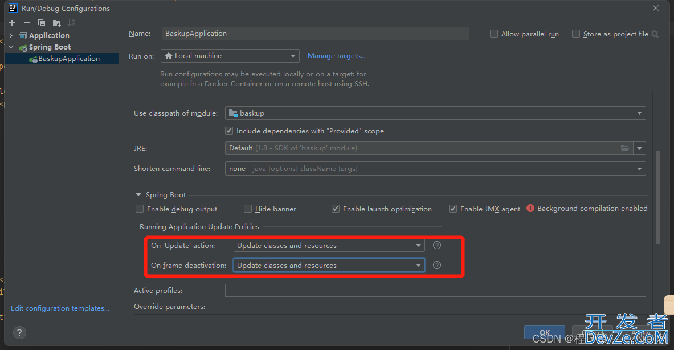Select the Application category in tree
This screenshot has width=674, height=350.
49,36
